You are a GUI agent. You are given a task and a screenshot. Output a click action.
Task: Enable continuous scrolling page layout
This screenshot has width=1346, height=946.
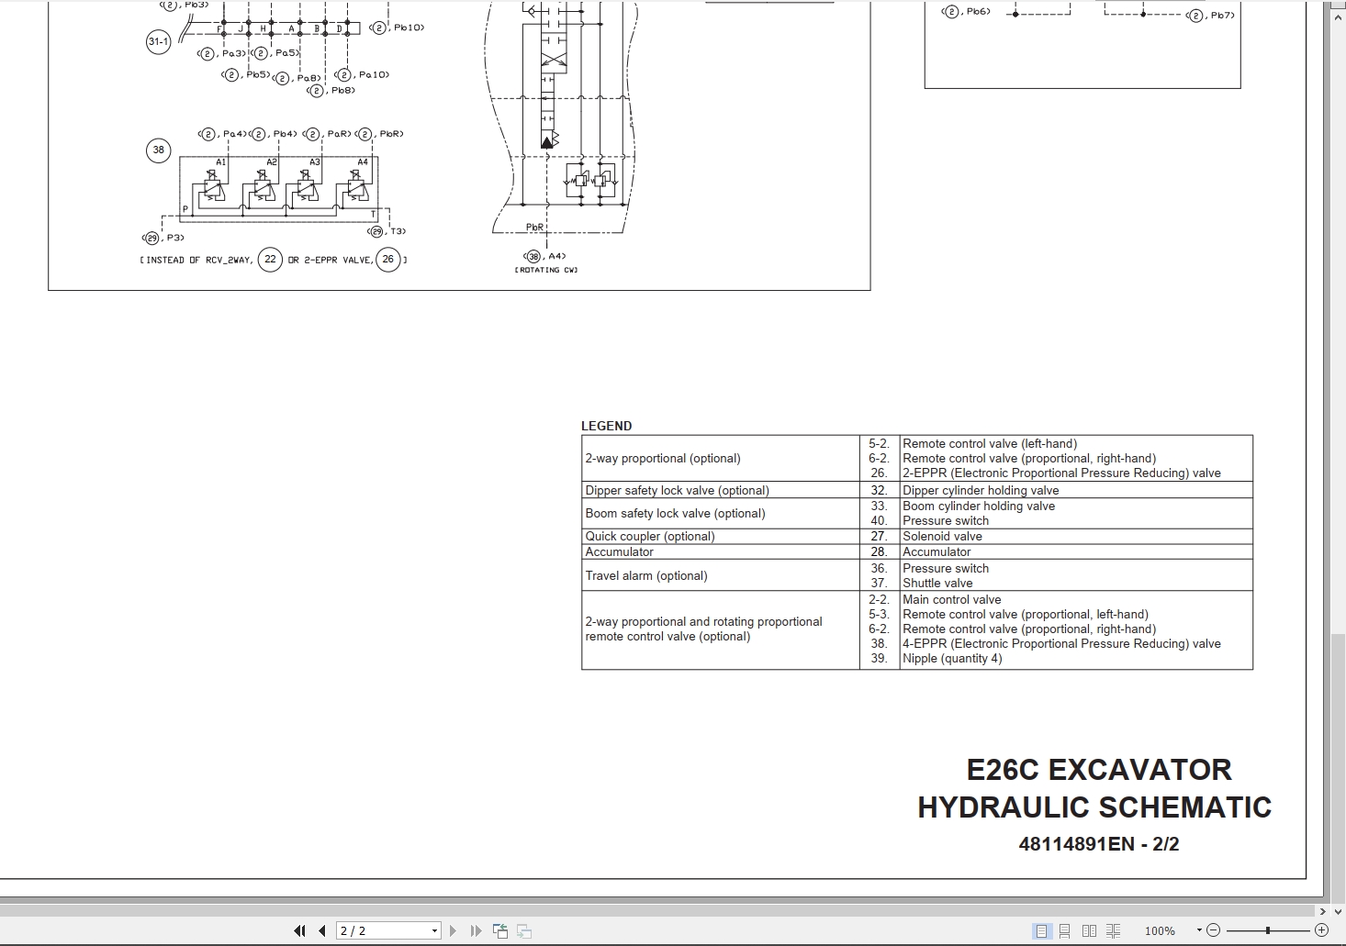click(x=1065, y=929)
